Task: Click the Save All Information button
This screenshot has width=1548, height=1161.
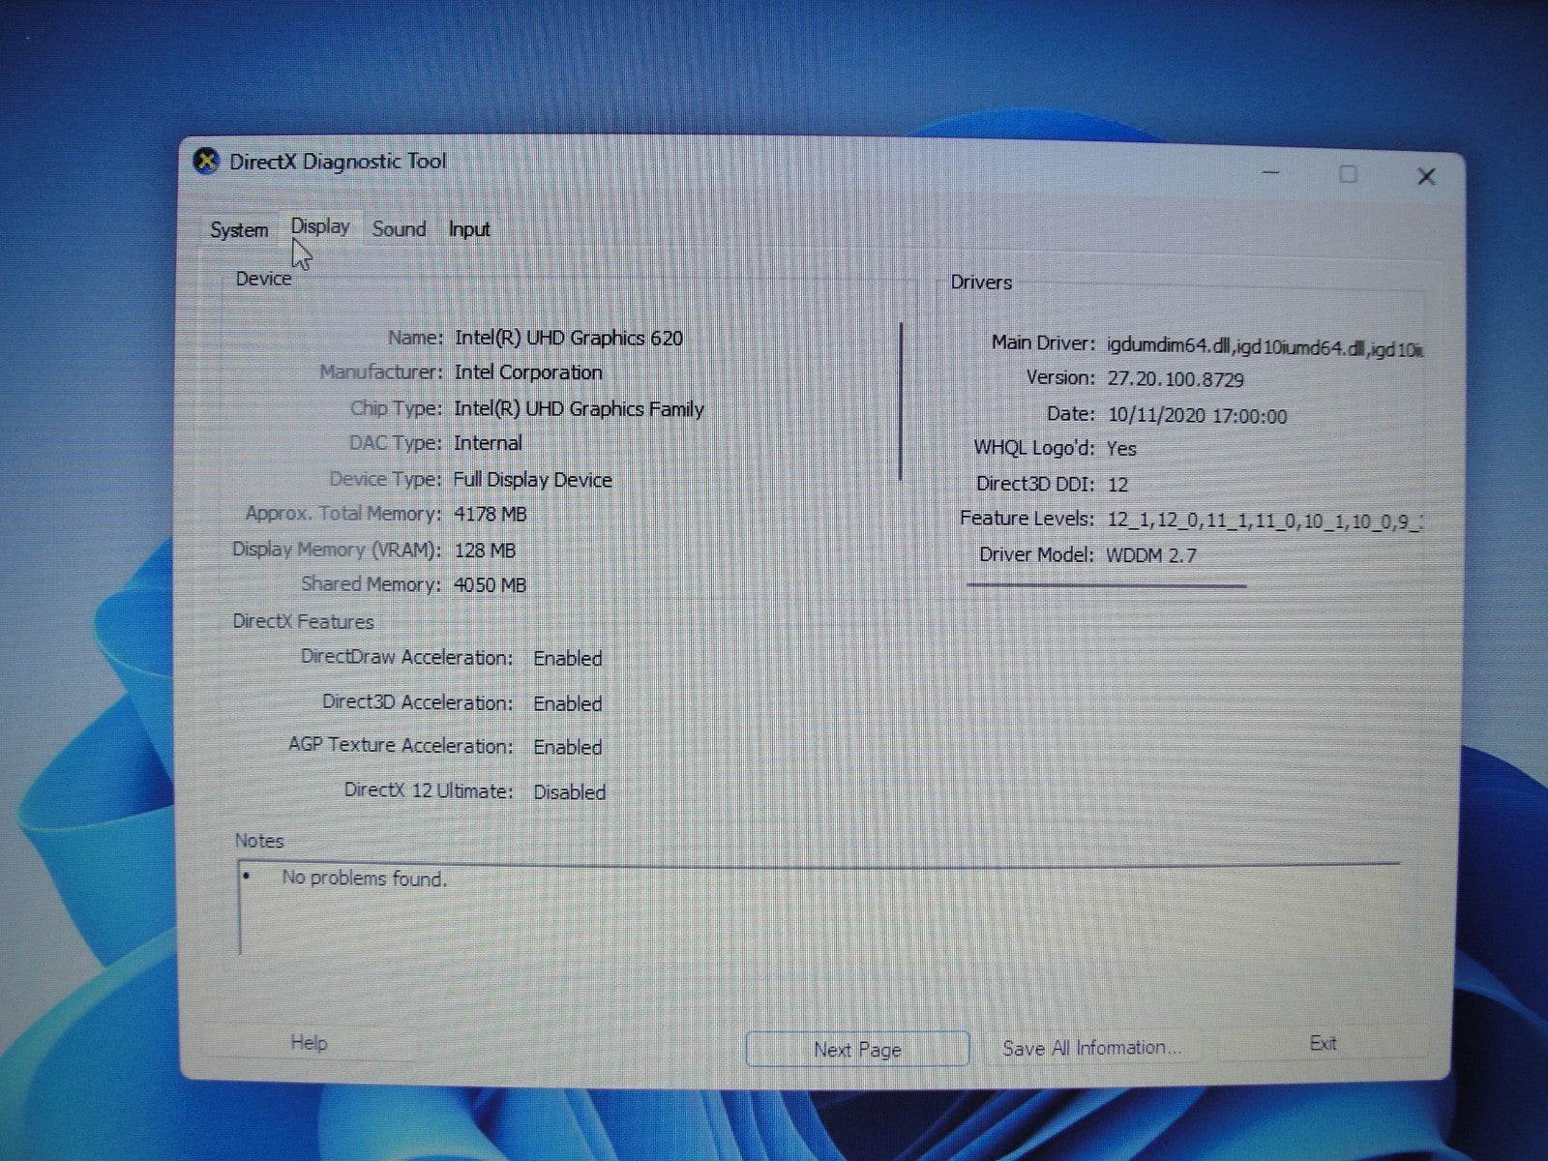Action: tap(1091, 1048)
